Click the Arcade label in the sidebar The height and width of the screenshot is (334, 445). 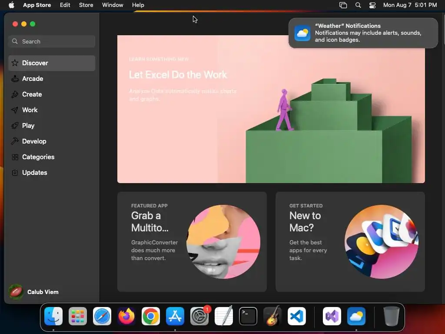[33, 79]
